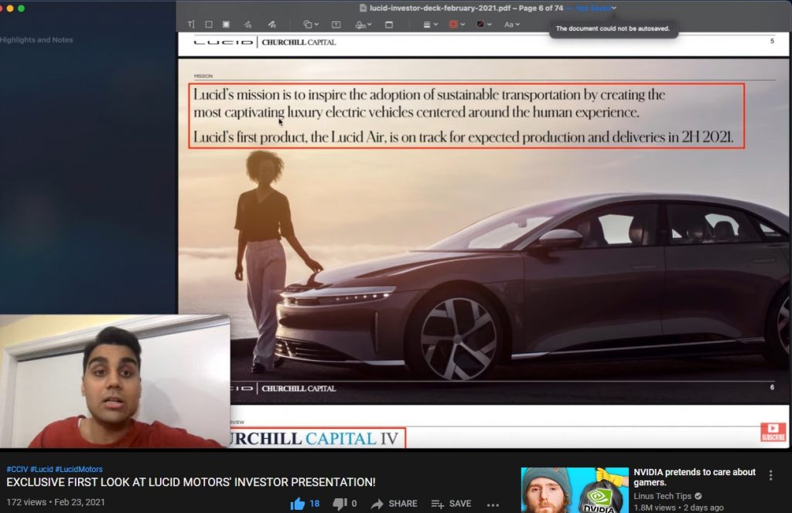Viewport: 792px width, 513px height.
Task: Click the 'Lucid's mission is to inspire' paragraph
Action: pos(429,104)
